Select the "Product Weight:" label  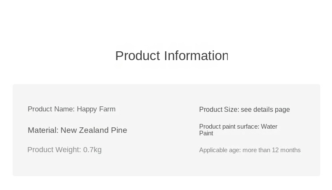54,150
